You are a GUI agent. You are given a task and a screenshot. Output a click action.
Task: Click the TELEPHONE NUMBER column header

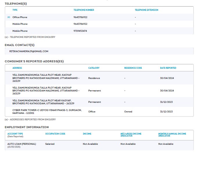point(84,10)
